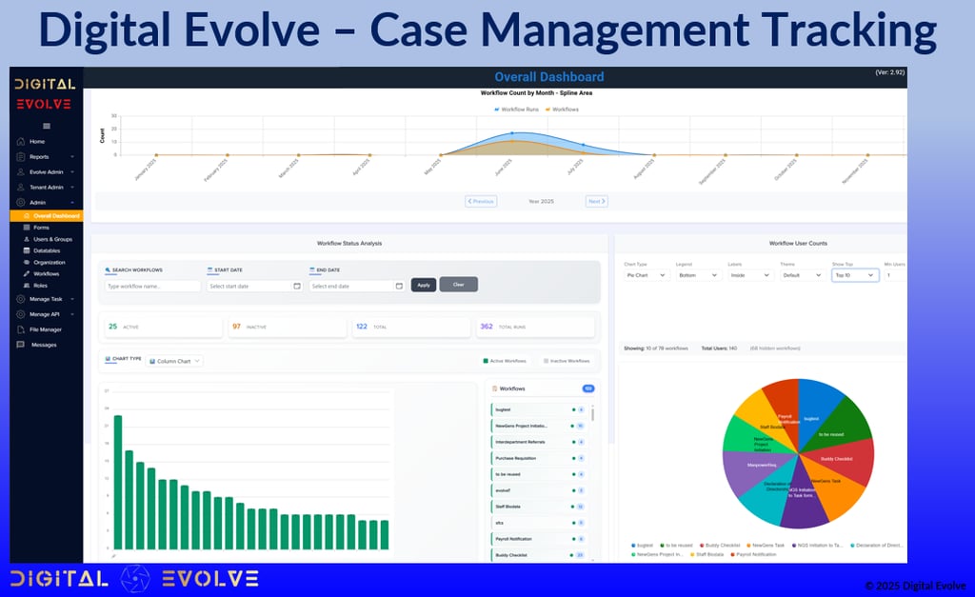Viewport: 975px width, 597px height.
Task: Toggle Workflow Runs series in chart legend
Action: pyautogui.click(x=516, y=109)
